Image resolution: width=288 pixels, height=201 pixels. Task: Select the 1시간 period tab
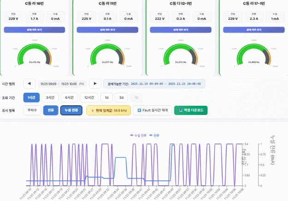[31, 97]
